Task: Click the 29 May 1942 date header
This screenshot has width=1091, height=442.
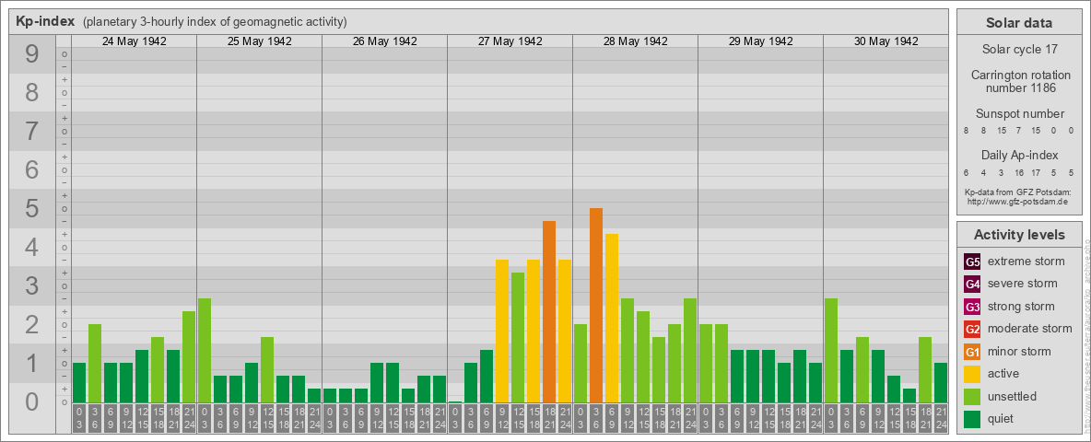Action: pyautogui.click(x=760, y=41)
